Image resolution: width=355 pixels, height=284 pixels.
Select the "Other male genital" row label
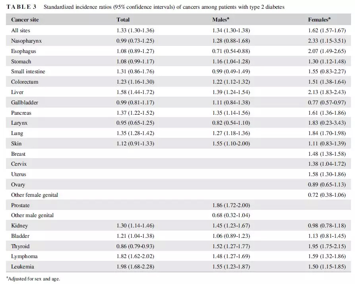tap(32, 215)
